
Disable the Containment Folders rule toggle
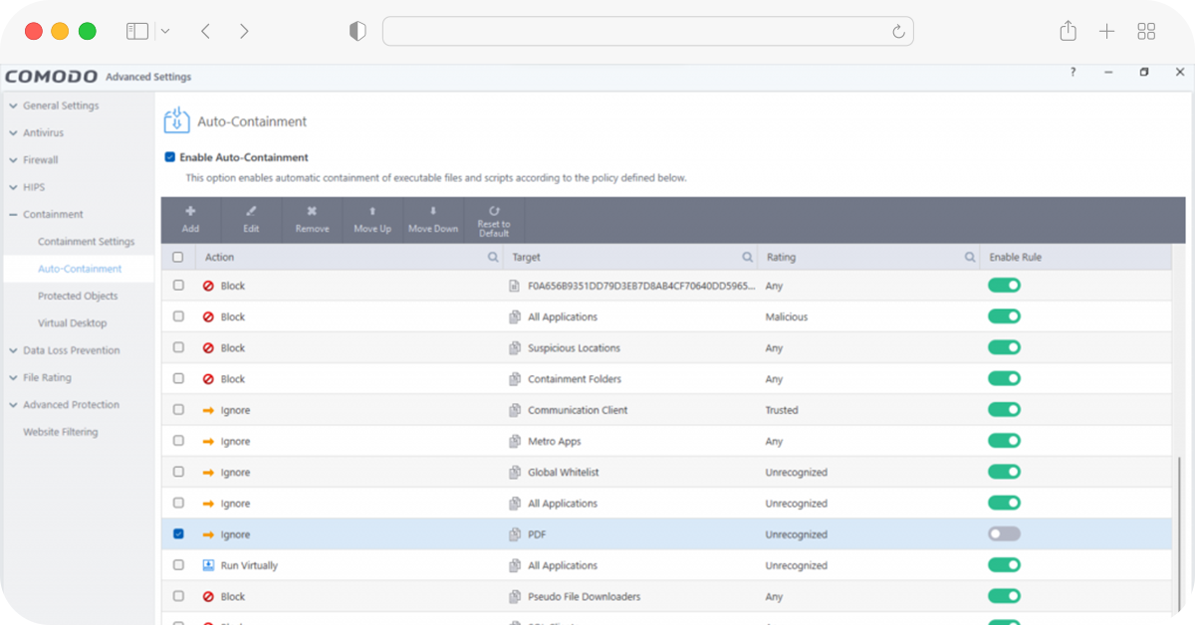[1004, 379]
